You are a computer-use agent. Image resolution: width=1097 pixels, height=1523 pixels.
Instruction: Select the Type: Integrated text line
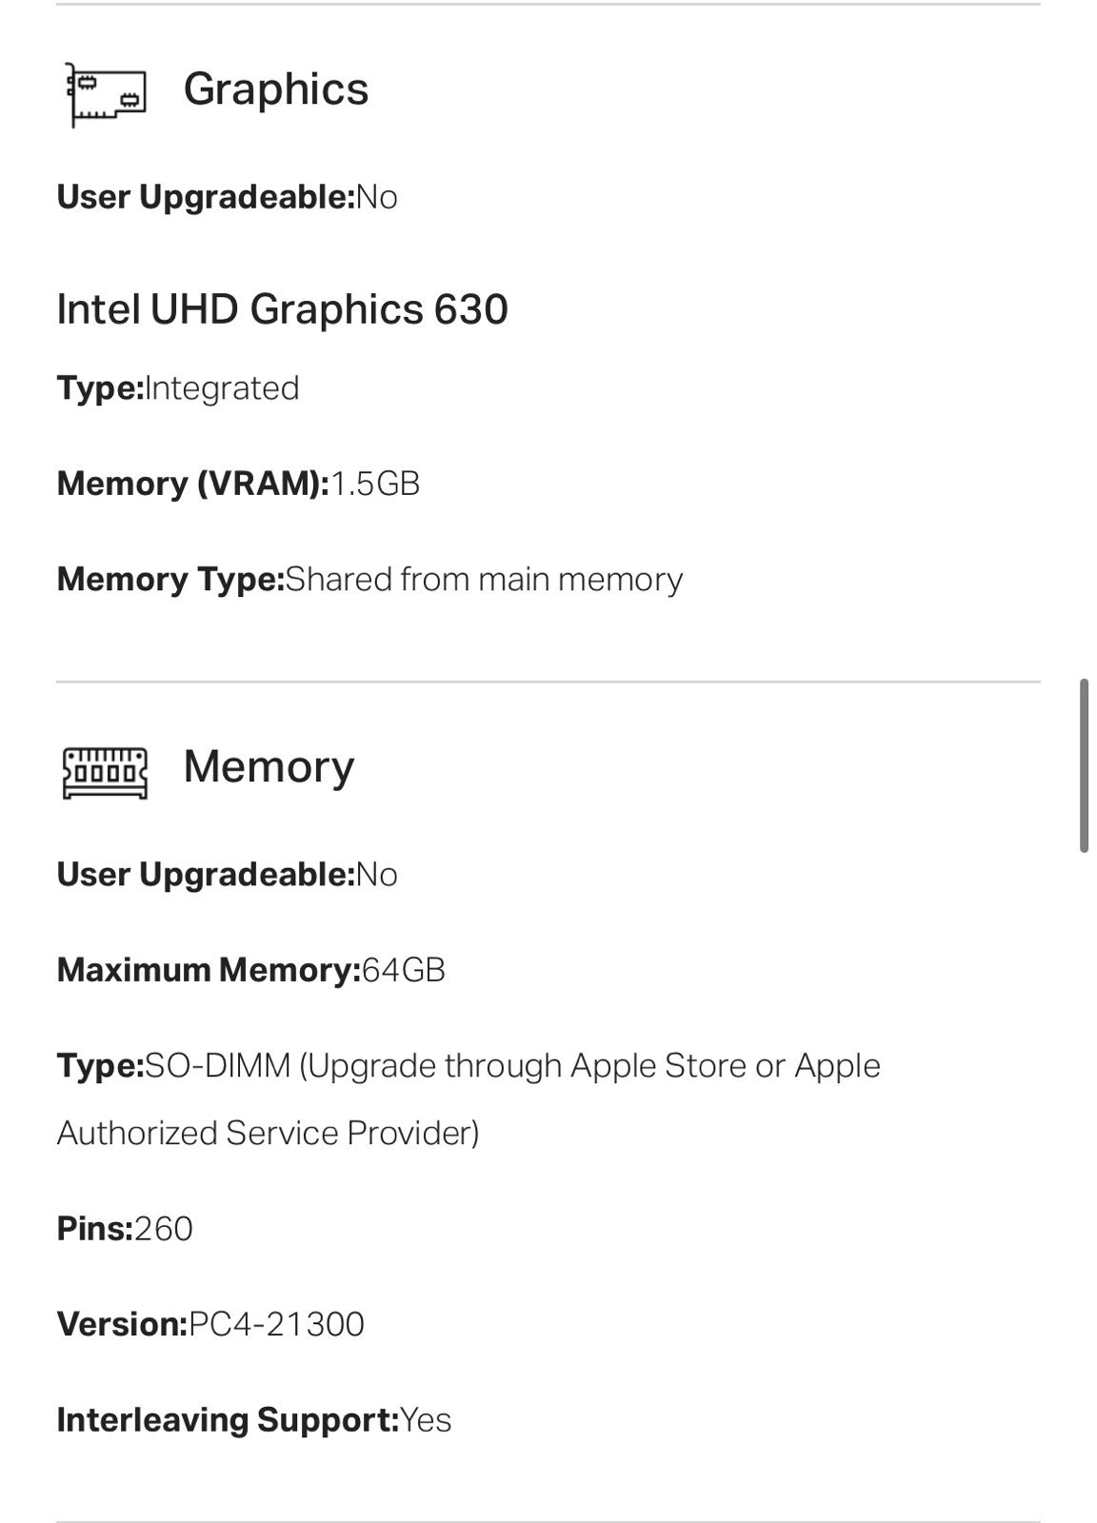178,388
